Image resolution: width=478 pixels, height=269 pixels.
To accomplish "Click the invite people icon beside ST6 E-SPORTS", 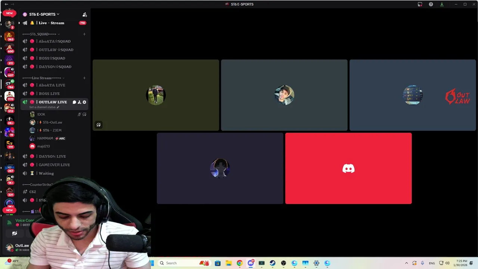I will coord(85,14).
